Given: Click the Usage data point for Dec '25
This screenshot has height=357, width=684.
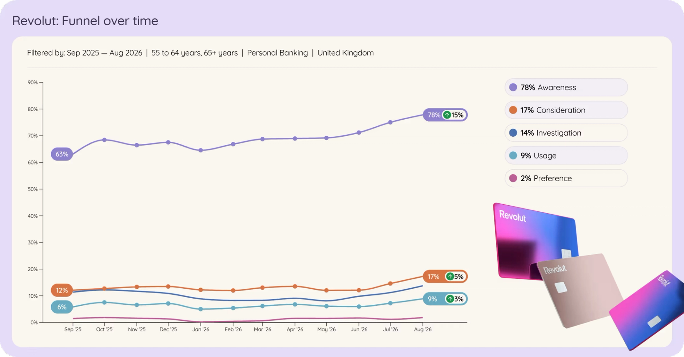Looking at the screenshot, I should click(168, 303).
